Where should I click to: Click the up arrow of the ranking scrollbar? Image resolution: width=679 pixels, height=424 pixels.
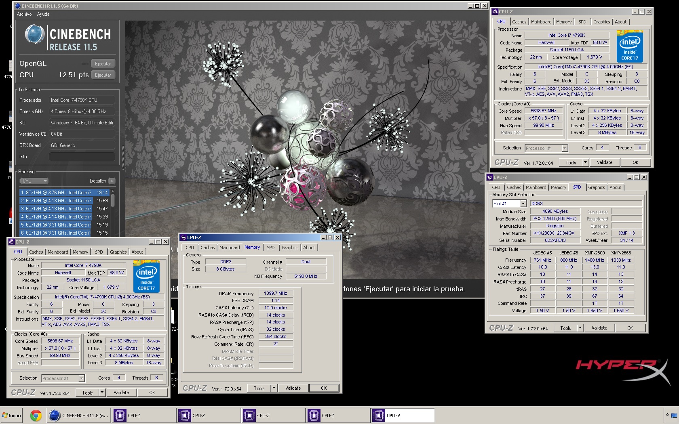point(113,191)
